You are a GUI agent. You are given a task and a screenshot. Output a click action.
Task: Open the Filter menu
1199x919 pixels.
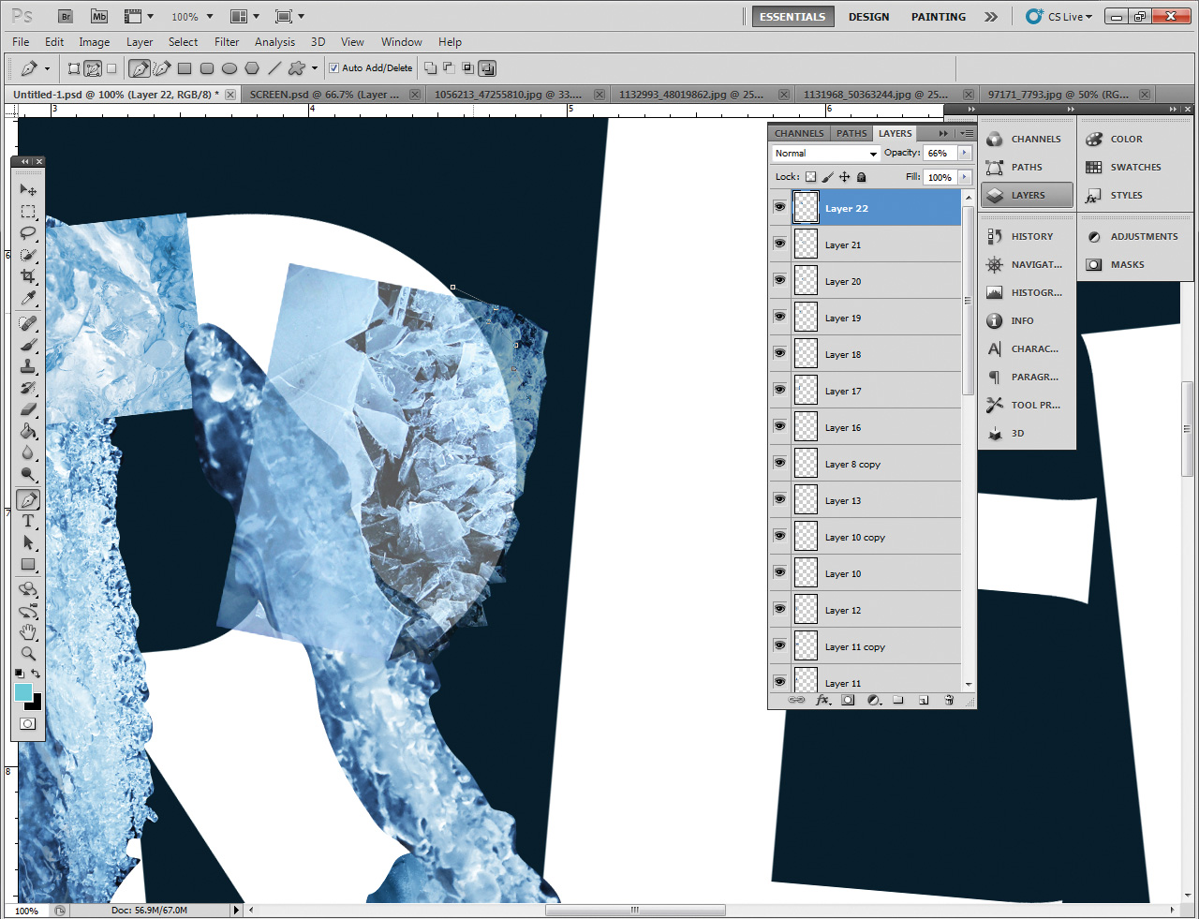[x=227, y=42]
